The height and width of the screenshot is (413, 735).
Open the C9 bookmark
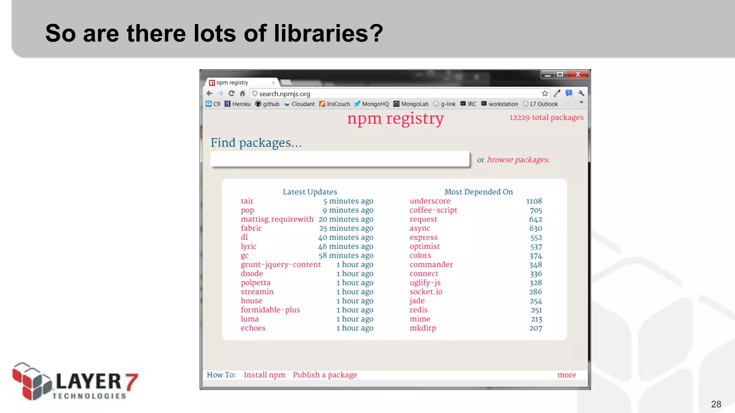213,104
